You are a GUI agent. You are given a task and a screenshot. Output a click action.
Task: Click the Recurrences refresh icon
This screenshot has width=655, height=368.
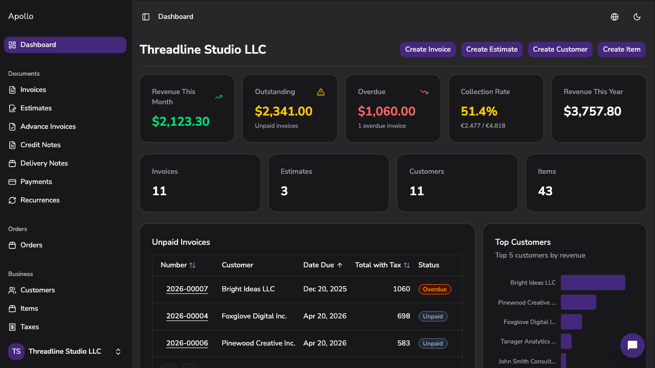coord(12,200)
